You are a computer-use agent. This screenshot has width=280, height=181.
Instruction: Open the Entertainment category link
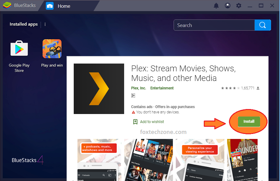coord(162,88)
